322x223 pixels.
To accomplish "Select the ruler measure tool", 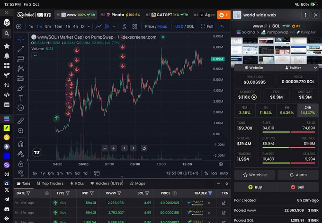I will click(x=21, y=121).
